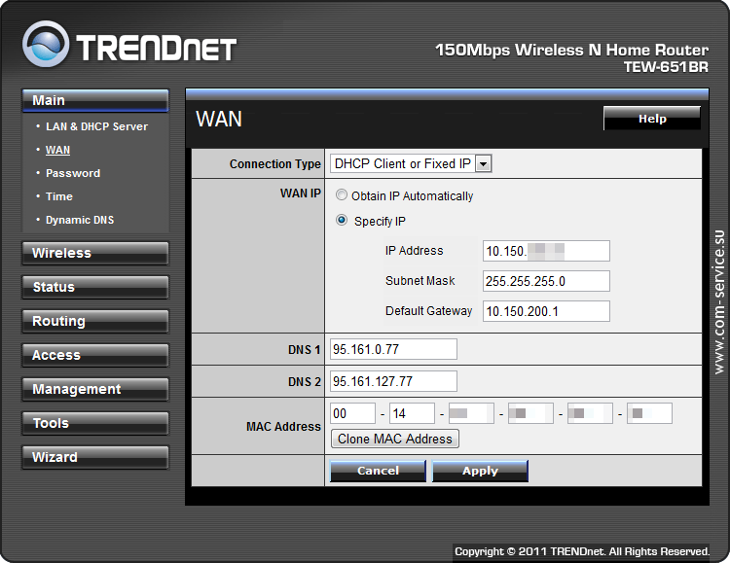Click the DNS 2 label

304,381
